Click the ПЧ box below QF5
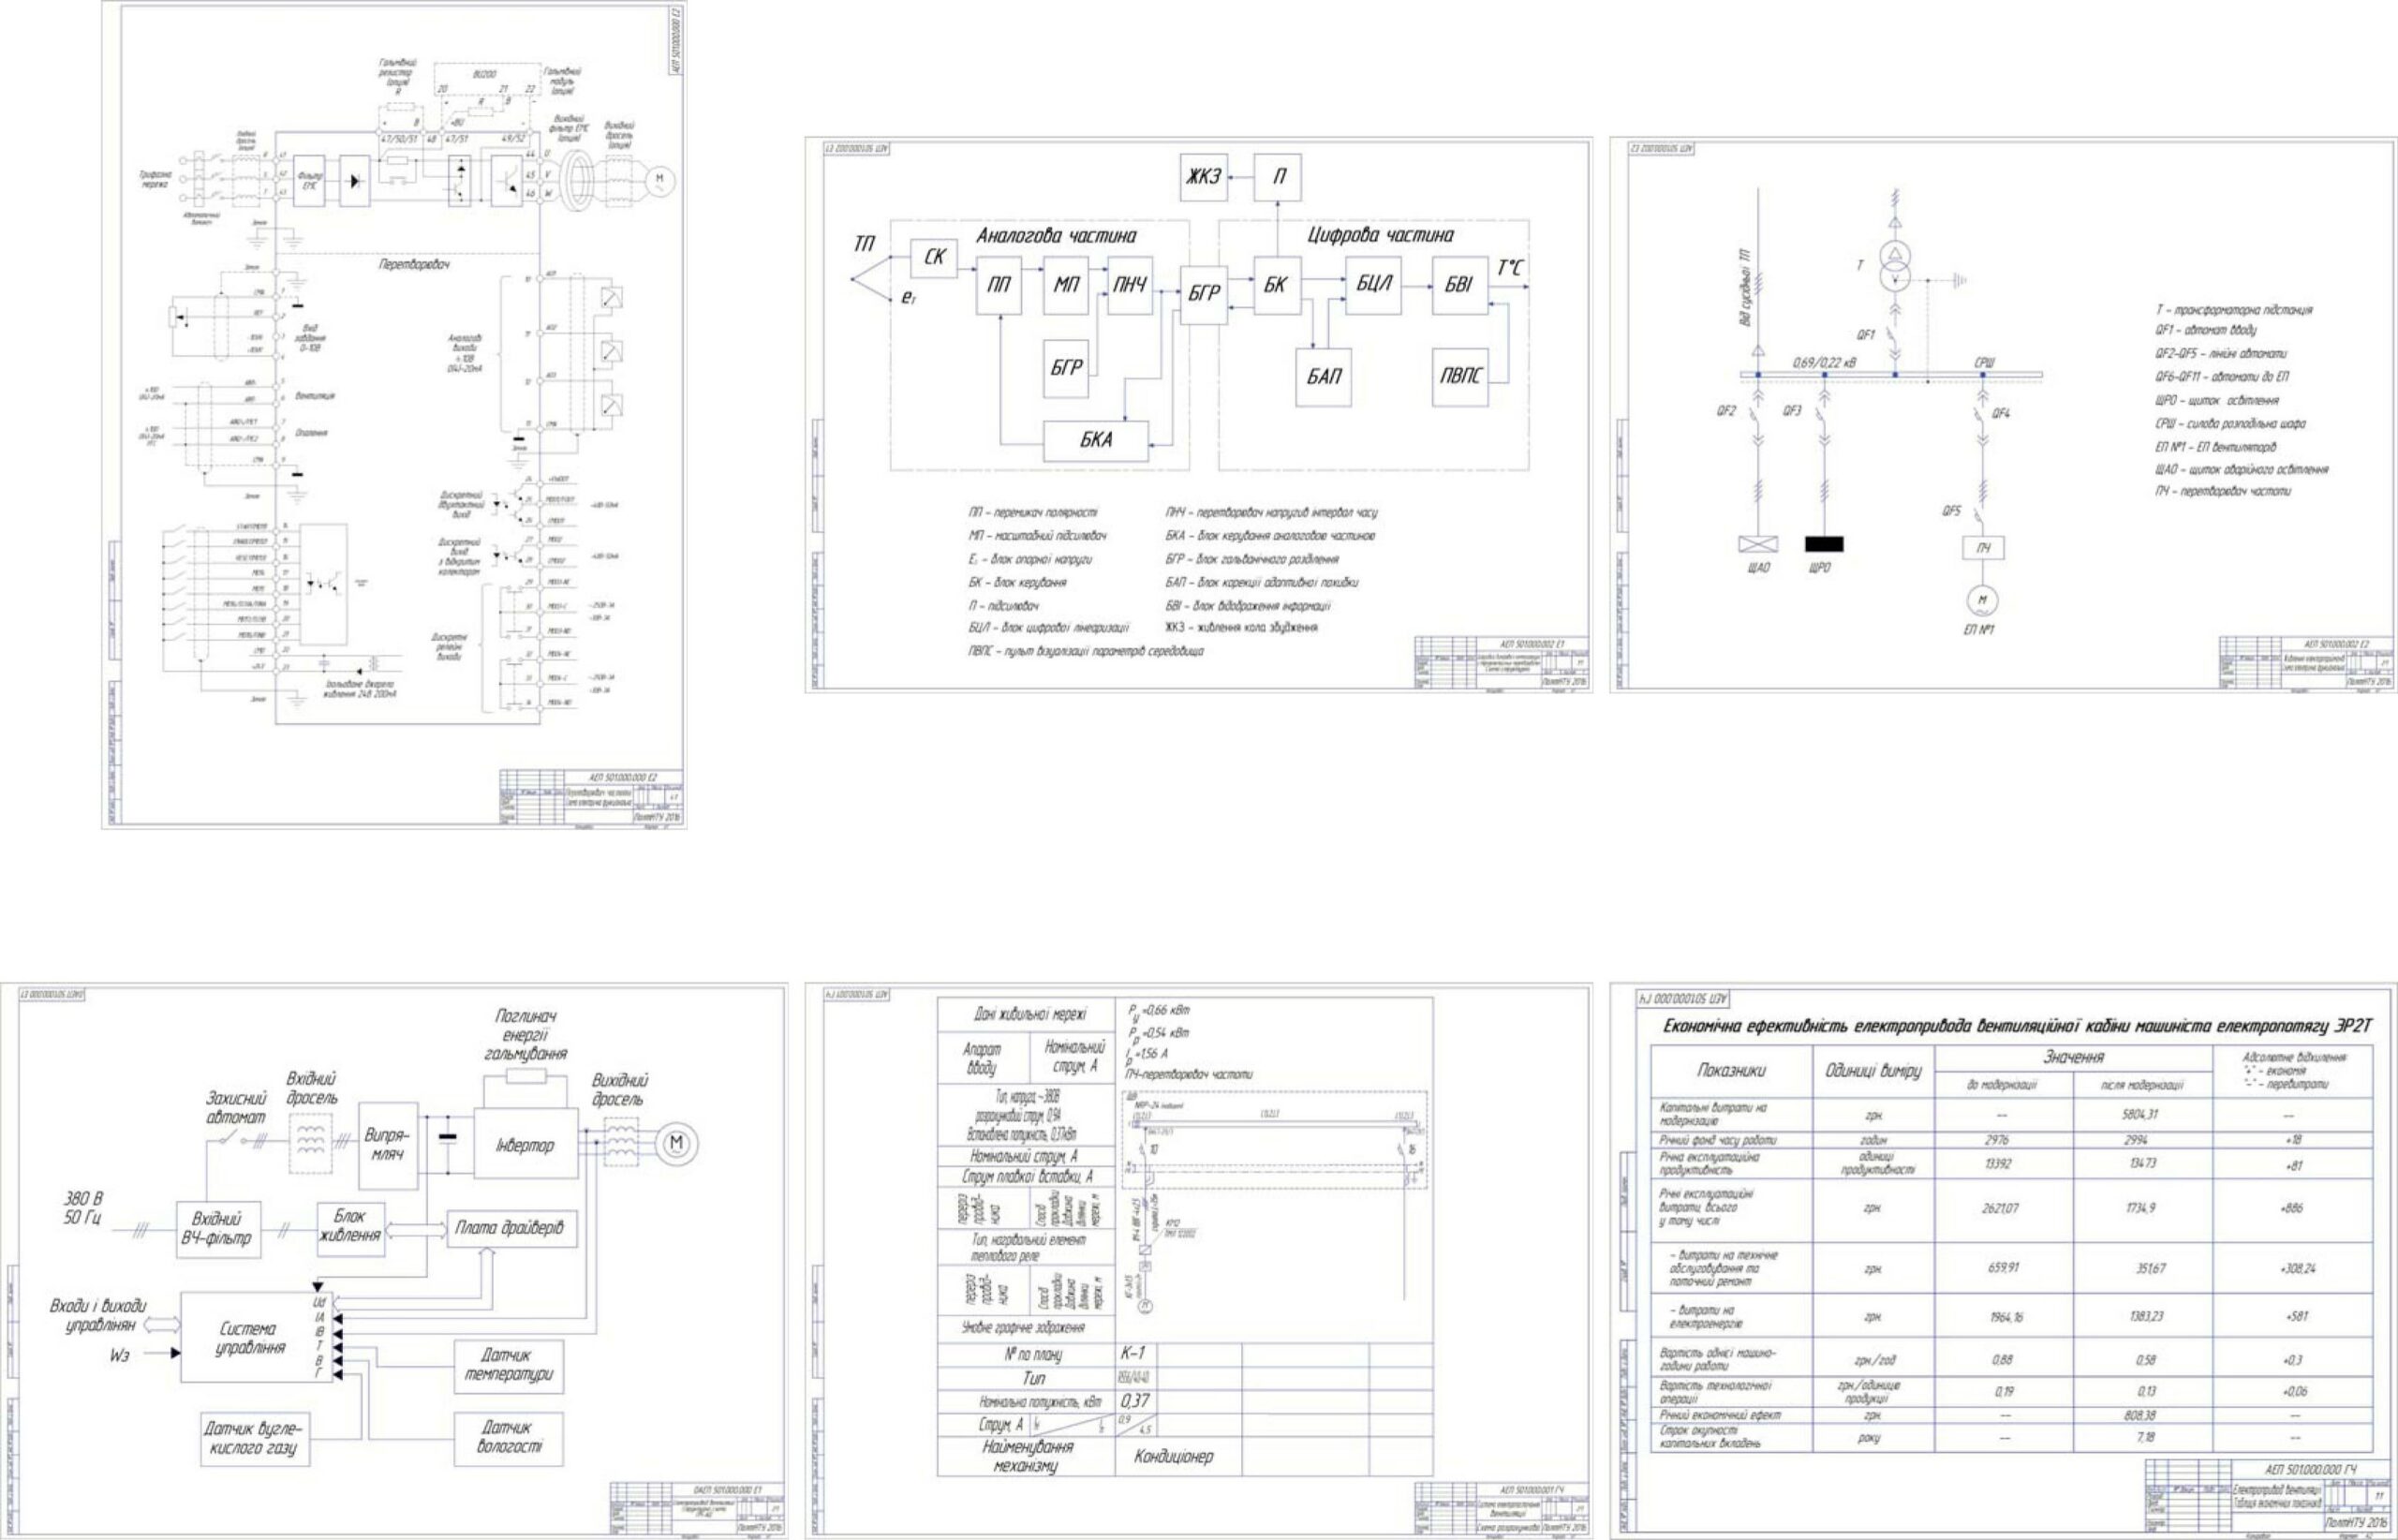The image size is (2398, 1540). (1982, 548)
